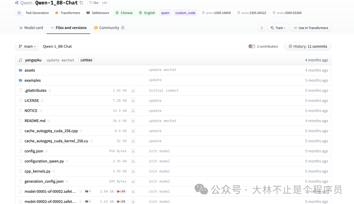354x204 pixels.
Task: Click LFS badge on model-00001 row
Action: coord(121,191)
